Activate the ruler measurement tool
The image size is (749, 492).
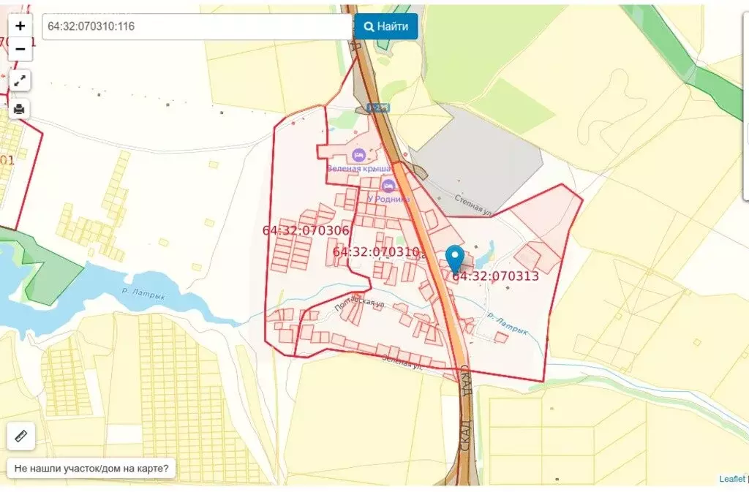20,436
